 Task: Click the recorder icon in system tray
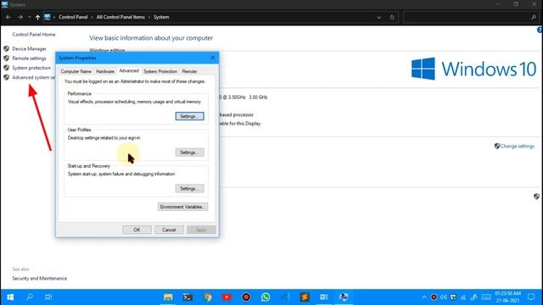434,297
